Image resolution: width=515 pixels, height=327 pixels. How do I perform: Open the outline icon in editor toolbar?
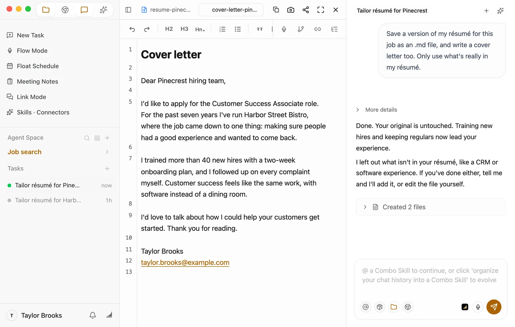click(x=334, y=29)
